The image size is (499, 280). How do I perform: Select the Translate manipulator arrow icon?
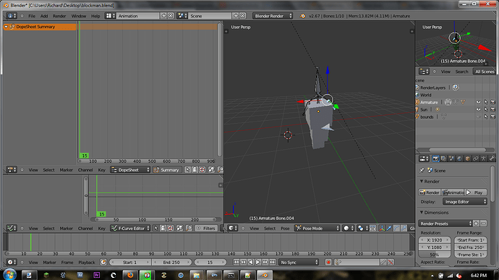tap(389, 228)
